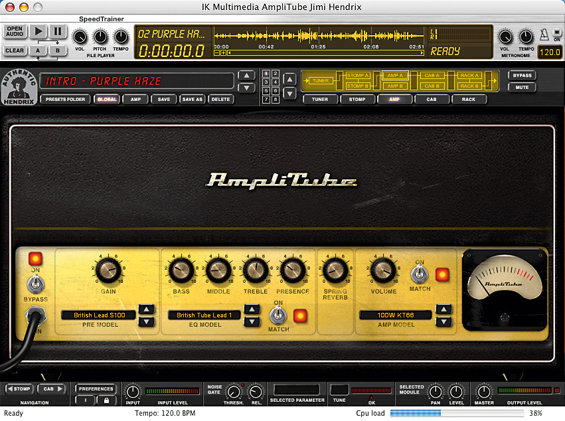The height and width of the screenshot is (421, 565).
Task: Start playback with the Play button
Action: [39, 32]
